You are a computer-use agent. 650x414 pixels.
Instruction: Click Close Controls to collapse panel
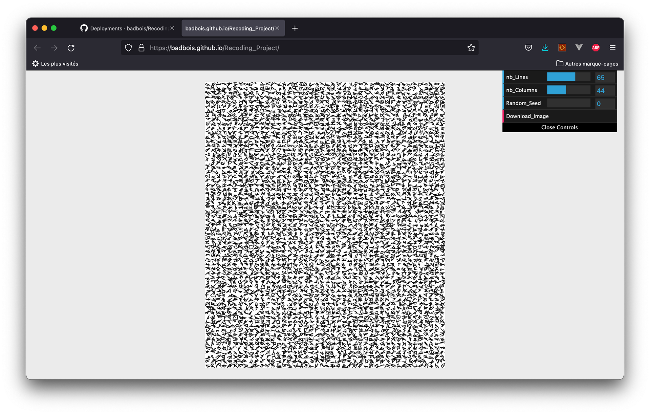[560, 127]
